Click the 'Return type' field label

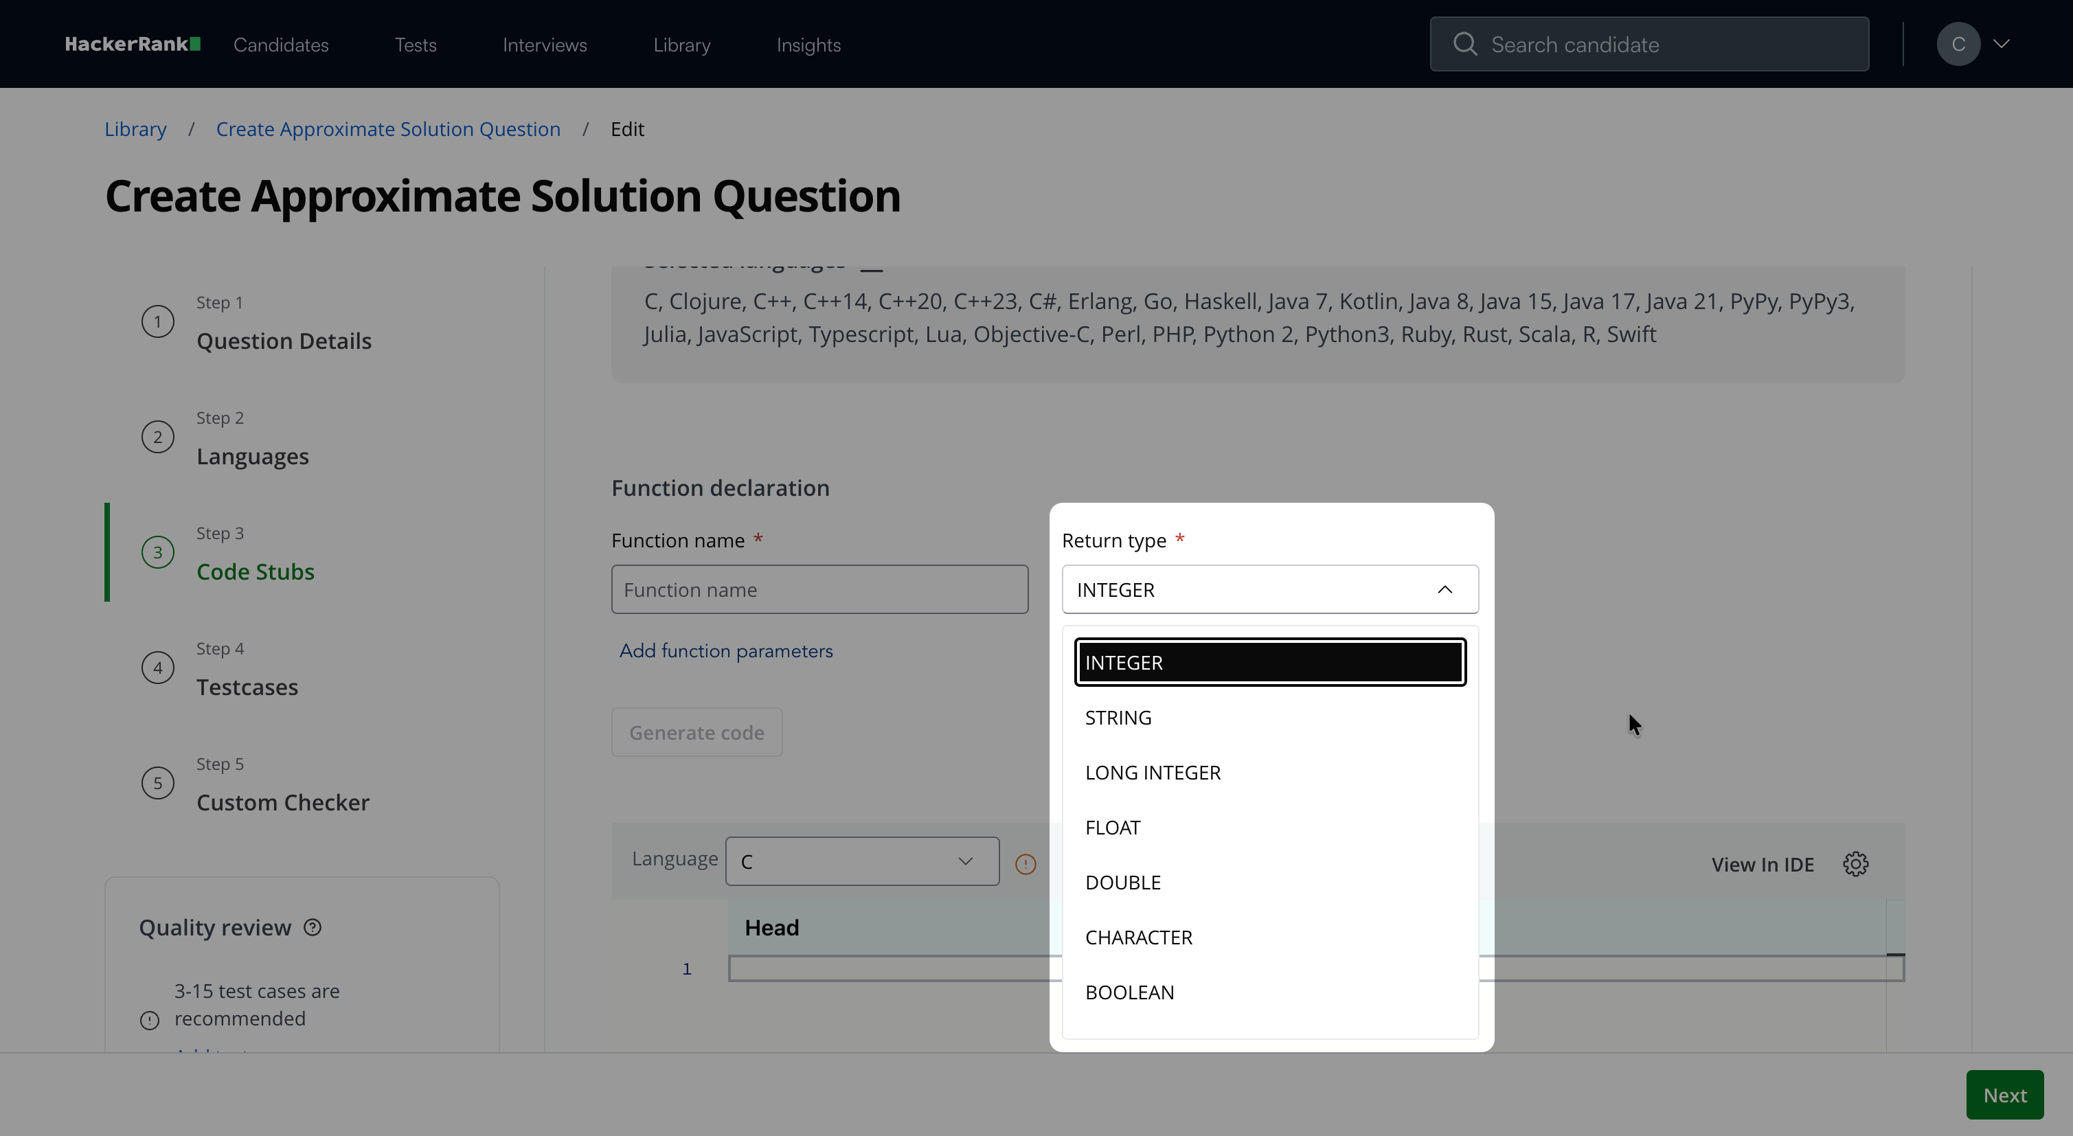(x=1113, y=541)
